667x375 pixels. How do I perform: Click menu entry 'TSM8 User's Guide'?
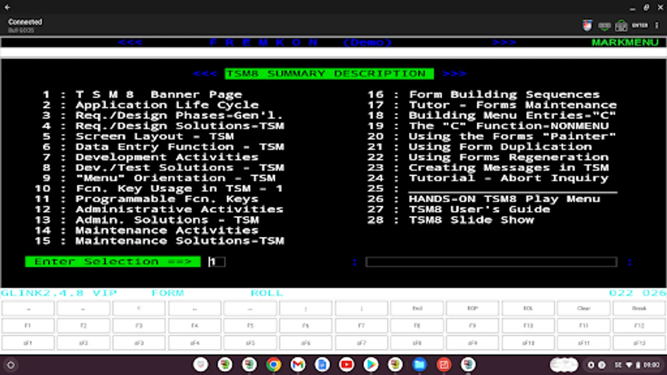coord(479,209)
